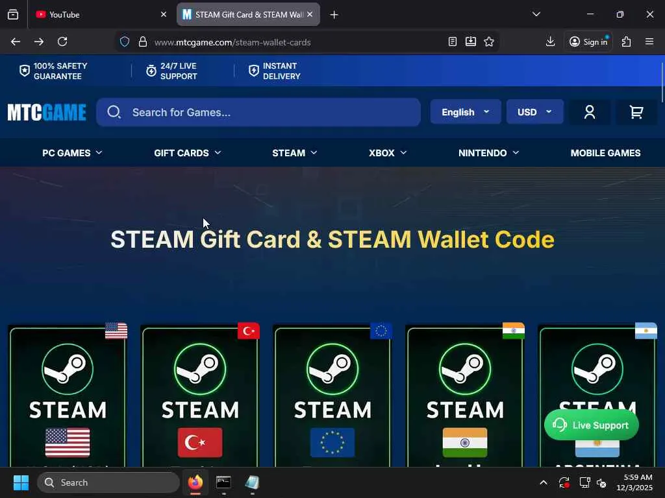Bookmark this page with star icon

pyautogui.click(x=489, y=41)
